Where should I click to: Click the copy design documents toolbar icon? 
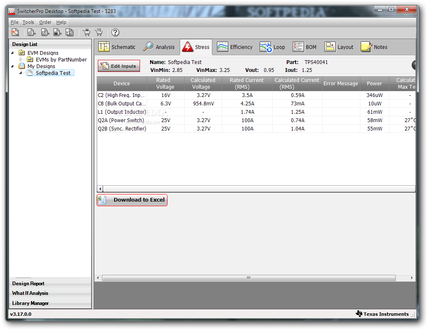click(x=70, y=32)
